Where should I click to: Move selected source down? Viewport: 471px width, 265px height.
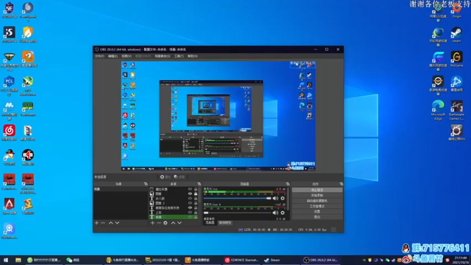pyautogui.click(x=180, y=223)
